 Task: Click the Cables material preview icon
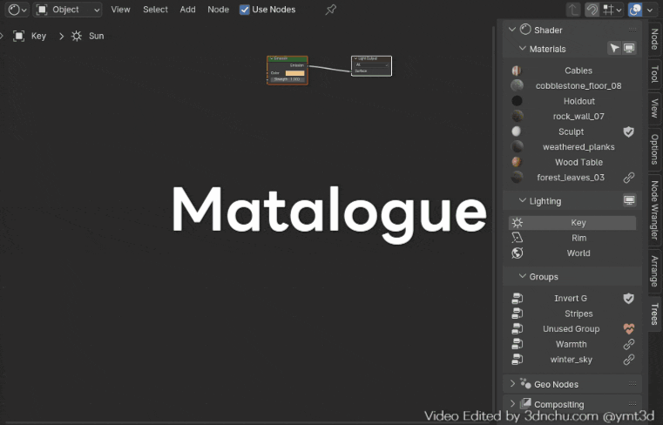pos(517,71)
